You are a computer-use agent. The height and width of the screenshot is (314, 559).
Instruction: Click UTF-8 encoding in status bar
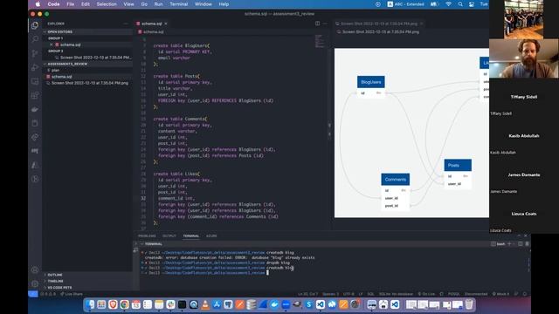click(349, 294)
